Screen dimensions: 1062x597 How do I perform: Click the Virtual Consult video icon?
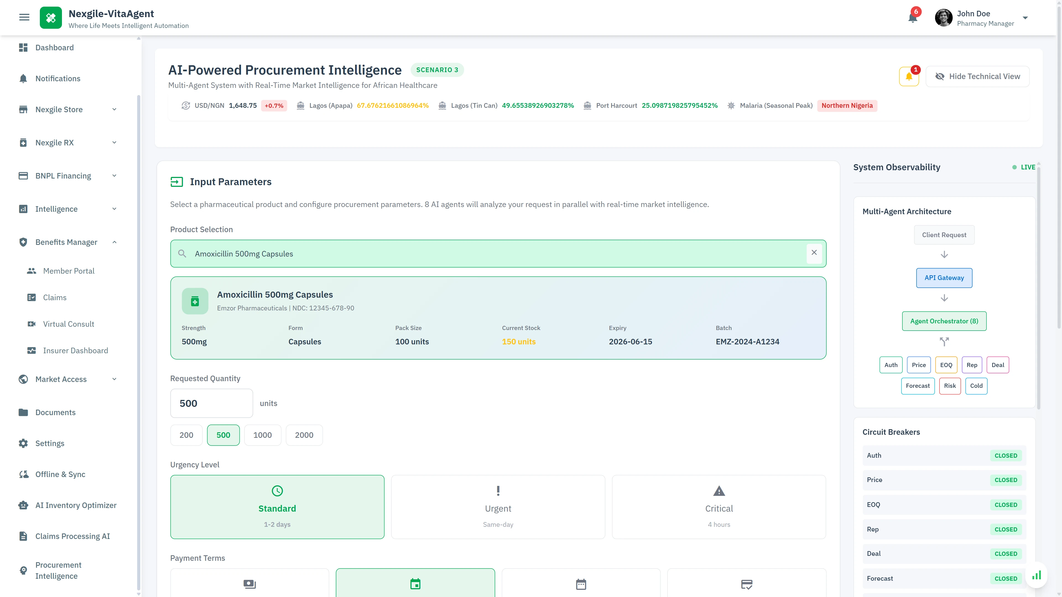(32, 324)
